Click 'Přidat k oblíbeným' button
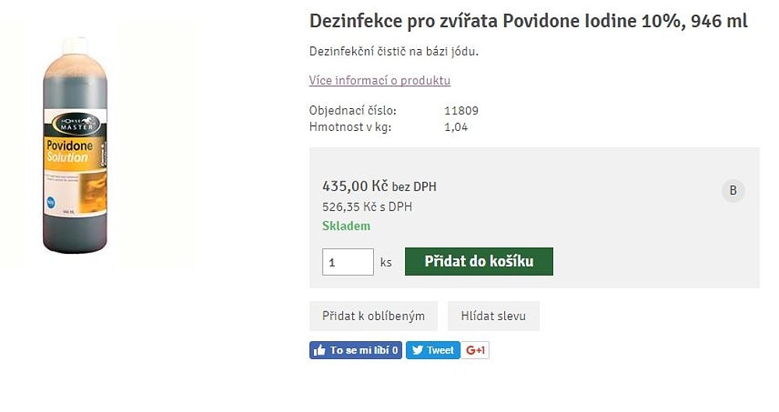 pos(373,316)
